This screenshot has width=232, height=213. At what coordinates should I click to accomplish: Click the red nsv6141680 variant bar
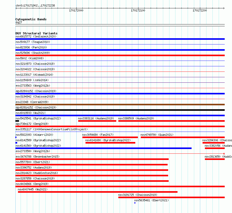tap(110, 143)
